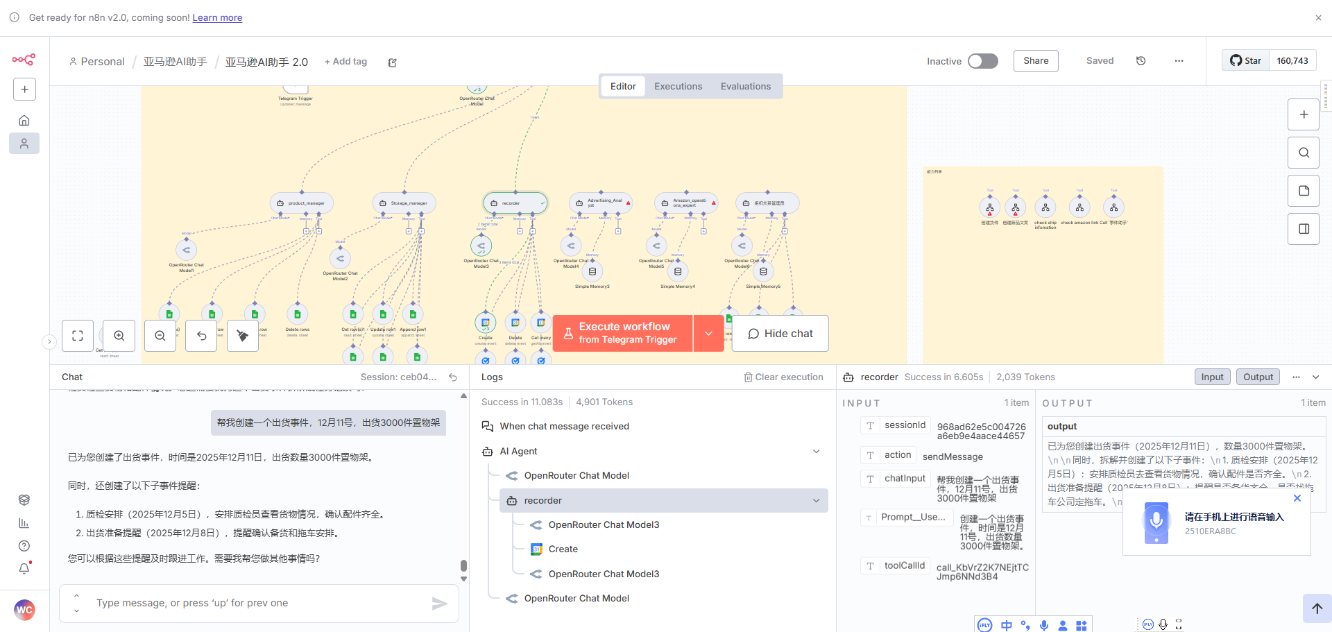Open the workflow history clock icon

click(x=1141, y=61)
